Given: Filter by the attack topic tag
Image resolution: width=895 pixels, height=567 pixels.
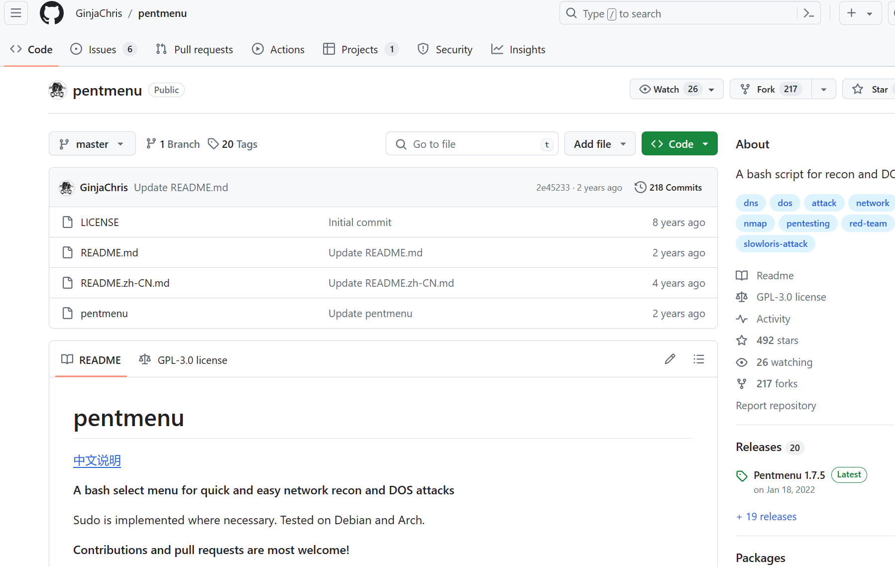Looking at the screenshot, I should (x=824, y=203).
